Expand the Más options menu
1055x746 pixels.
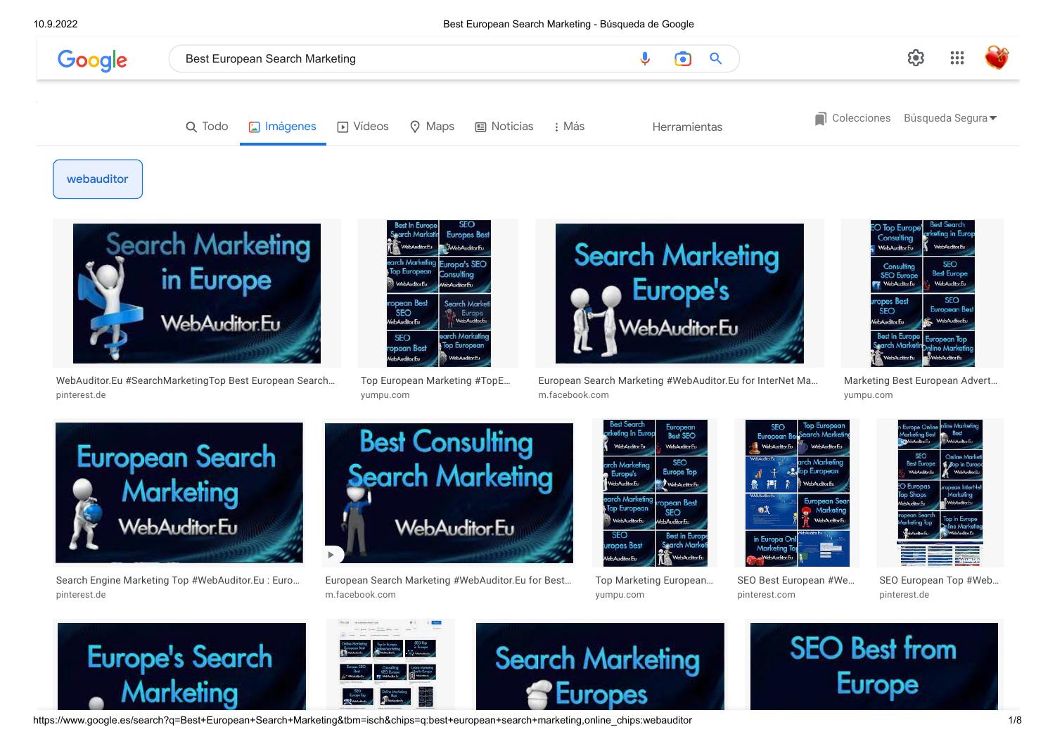point(568,127)
